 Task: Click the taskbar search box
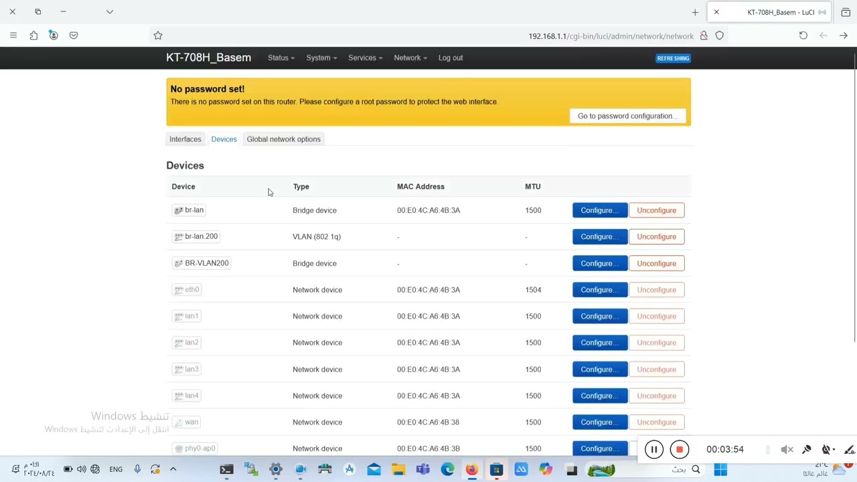(x=686, y=470)
